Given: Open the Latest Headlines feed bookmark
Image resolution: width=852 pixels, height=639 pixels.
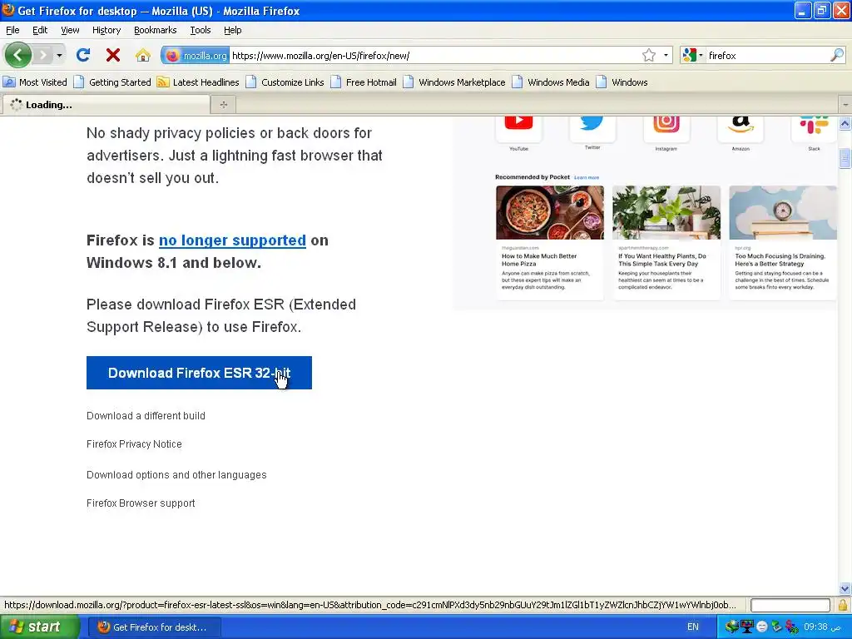Looking at the screenshot, I should (198, 82).
